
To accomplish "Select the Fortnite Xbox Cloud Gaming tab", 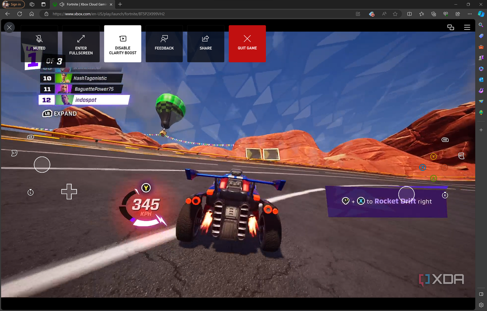I will coord(83,4).
